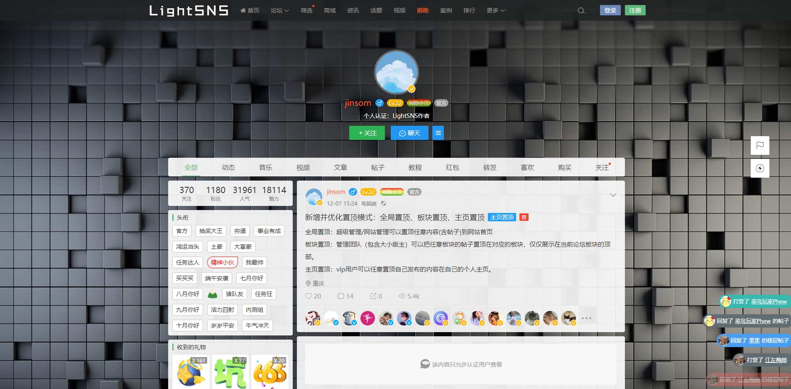Click the list icon beside the 聊天 button
Screen dimensions: 791x389
438,133
